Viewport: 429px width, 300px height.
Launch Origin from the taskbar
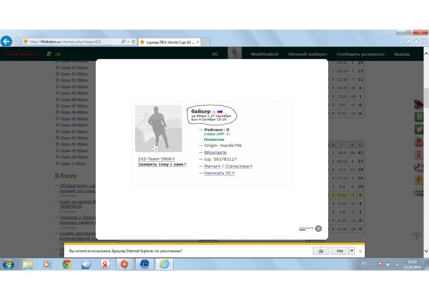tap(125, 264)
